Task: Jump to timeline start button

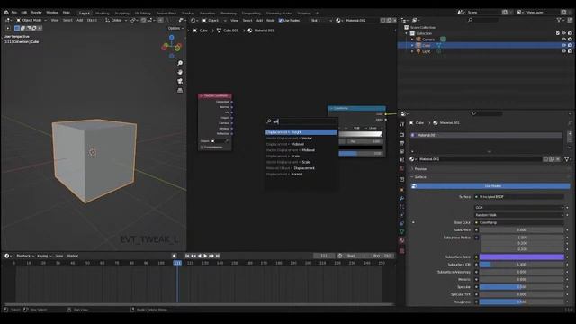Action: pyautogui.click(x=187, y=256)
